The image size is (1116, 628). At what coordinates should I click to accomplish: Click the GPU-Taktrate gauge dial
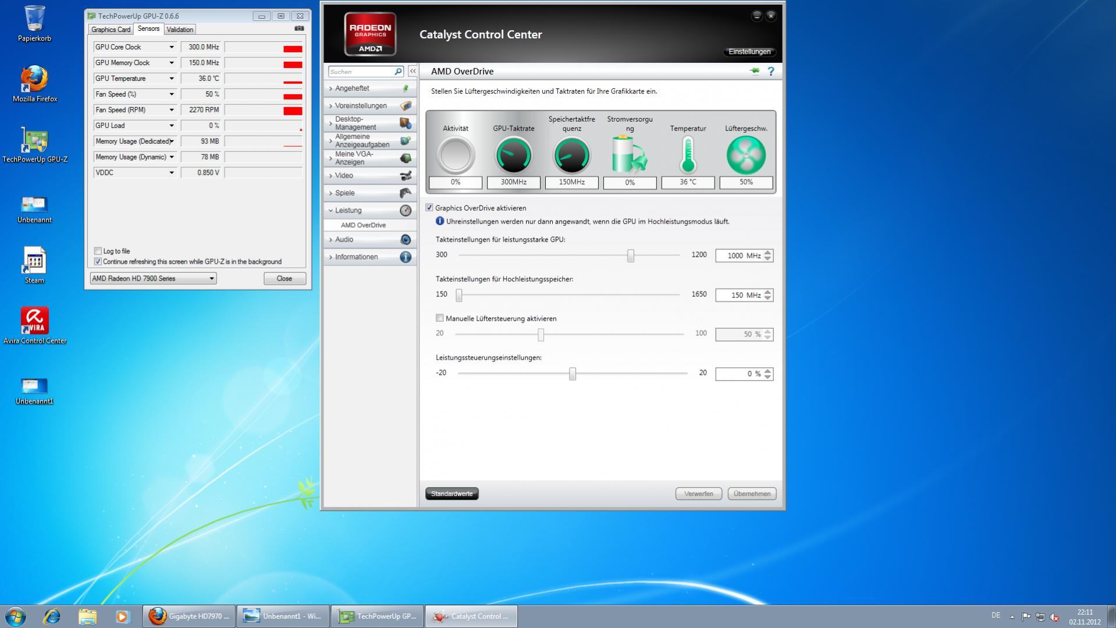[x=514, y=155]
